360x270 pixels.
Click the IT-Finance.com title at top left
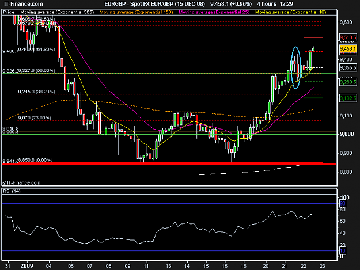[24, 4]
